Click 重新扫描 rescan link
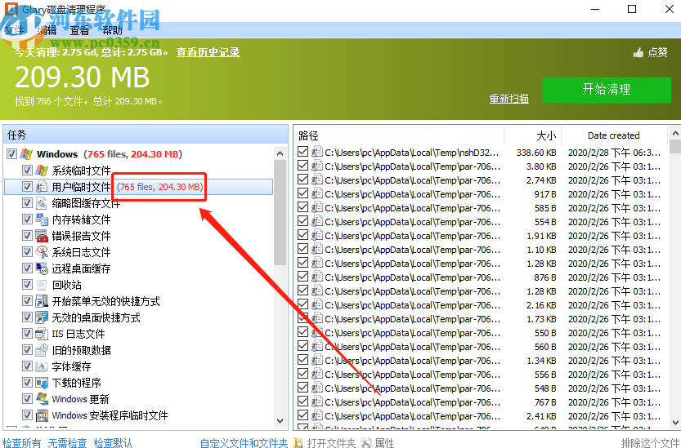Screen dimensions: 681x448 [x=509, y=99]
